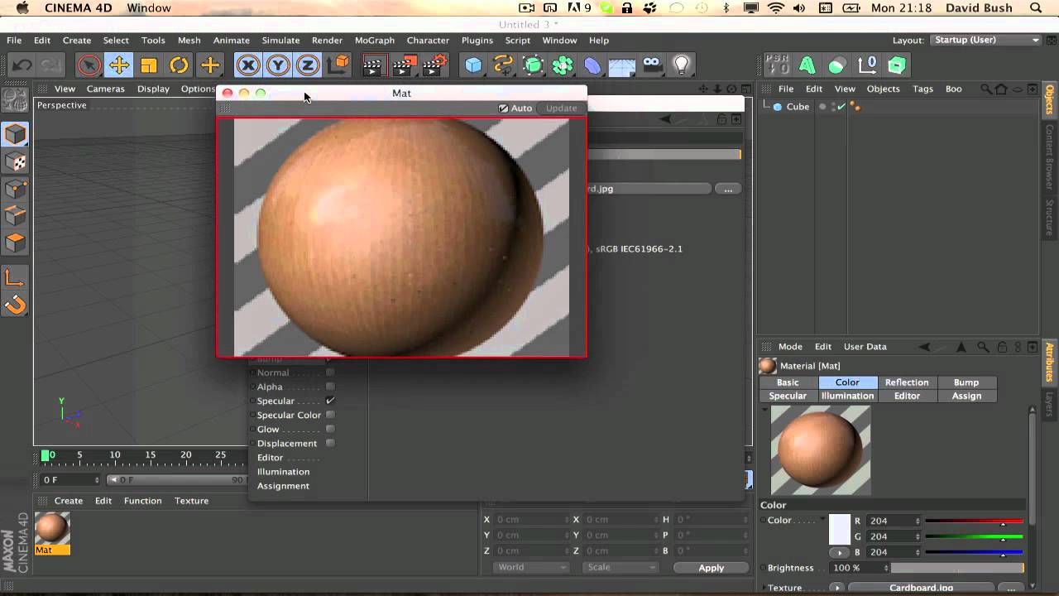Toggle X-axis lock icon
The height and width of the screenshot is (596, 1059).
247,65
